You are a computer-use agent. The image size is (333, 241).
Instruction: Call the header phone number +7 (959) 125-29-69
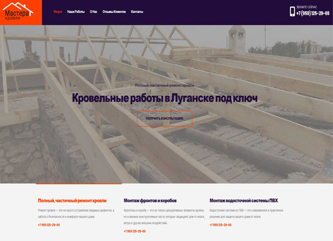tap(313, 14)
